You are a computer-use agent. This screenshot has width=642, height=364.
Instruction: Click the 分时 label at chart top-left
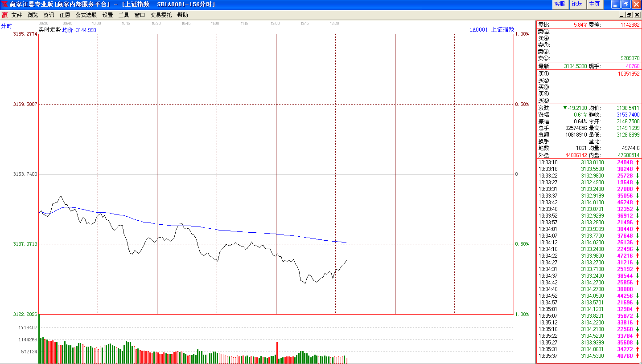pos(6,26)
